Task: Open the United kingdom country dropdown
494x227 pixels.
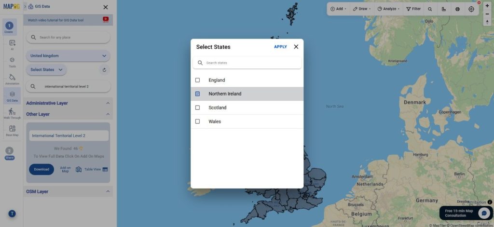Action: pos(69,56)
